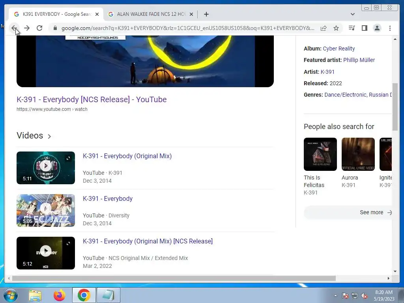
Task: Open the Windows Start menu
Action: click(10, 295)
